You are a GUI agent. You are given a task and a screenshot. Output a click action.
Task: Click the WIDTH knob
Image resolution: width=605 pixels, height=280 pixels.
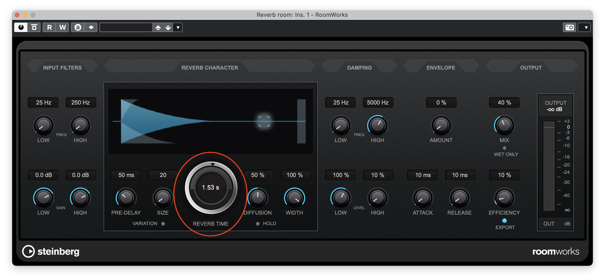[294, 198]
